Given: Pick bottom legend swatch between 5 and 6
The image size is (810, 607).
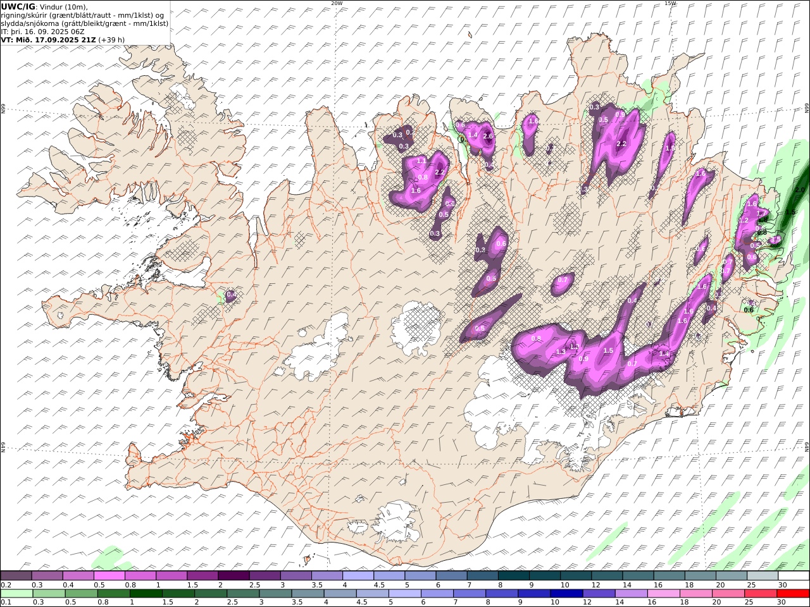Looking at the screenshot, I should pyautogui.click(x=405, y=593).
